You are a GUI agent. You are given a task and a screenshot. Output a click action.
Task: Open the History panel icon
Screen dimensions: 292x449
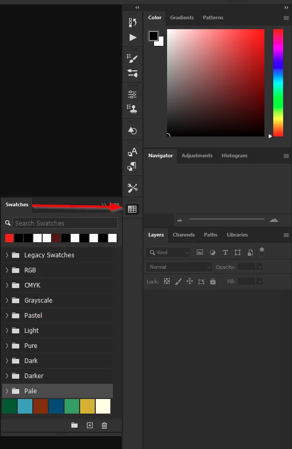click(x=132, y=22)
